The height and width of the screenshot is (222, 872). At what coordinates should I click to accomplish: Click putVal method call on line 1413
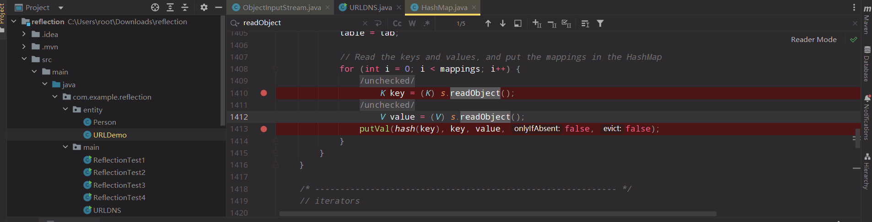pos(374,129)
